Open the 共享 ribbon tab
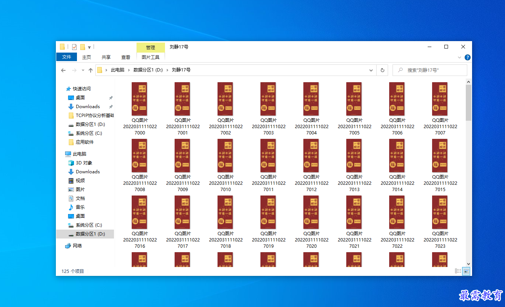The width and height of the screenshot is (505, 307). tap(106, 57)
